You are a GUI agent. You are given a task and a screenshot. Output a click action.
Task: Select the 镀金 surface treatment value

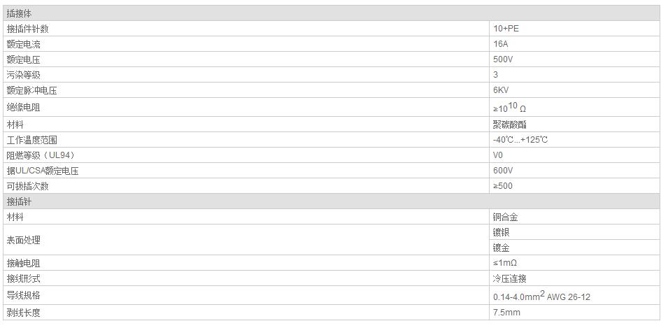[502, 248]
